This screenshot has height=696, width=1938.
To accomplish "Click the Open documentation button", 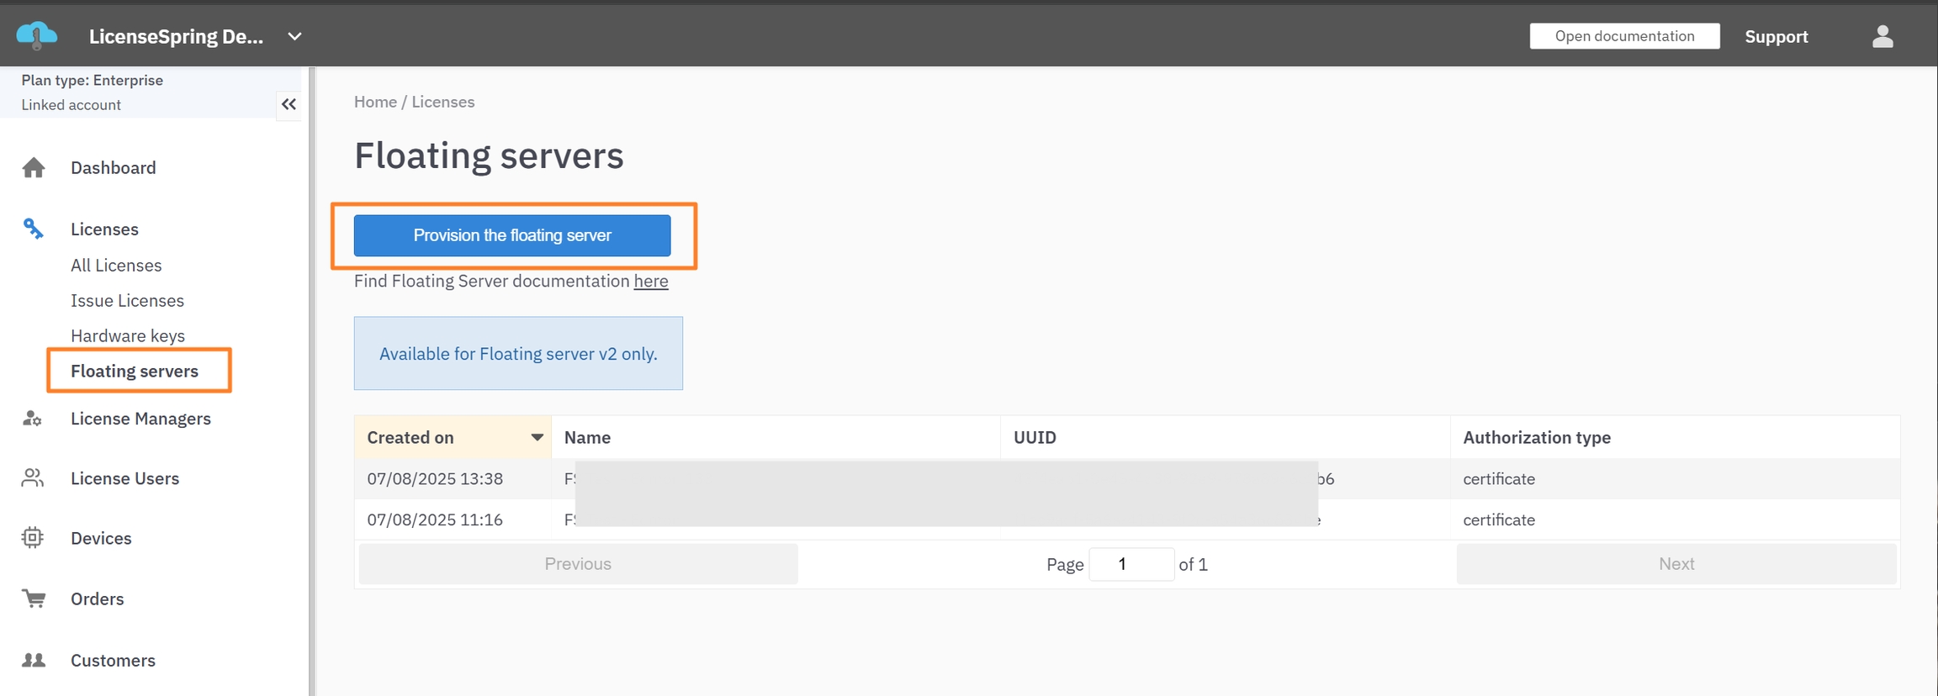I will (1624, 36).
